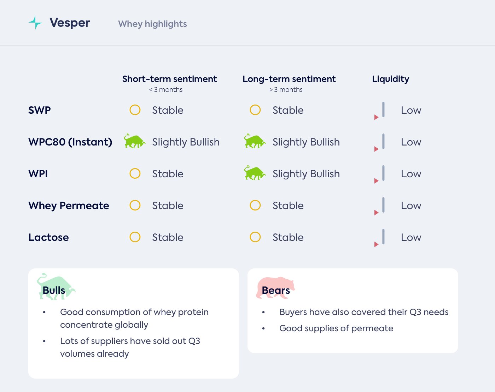Image resolution: width=495 pixels, height=392 pixels.
Task: Click the Vesper star logo icon
Action: pyautogui.click(x=35, y=23)
